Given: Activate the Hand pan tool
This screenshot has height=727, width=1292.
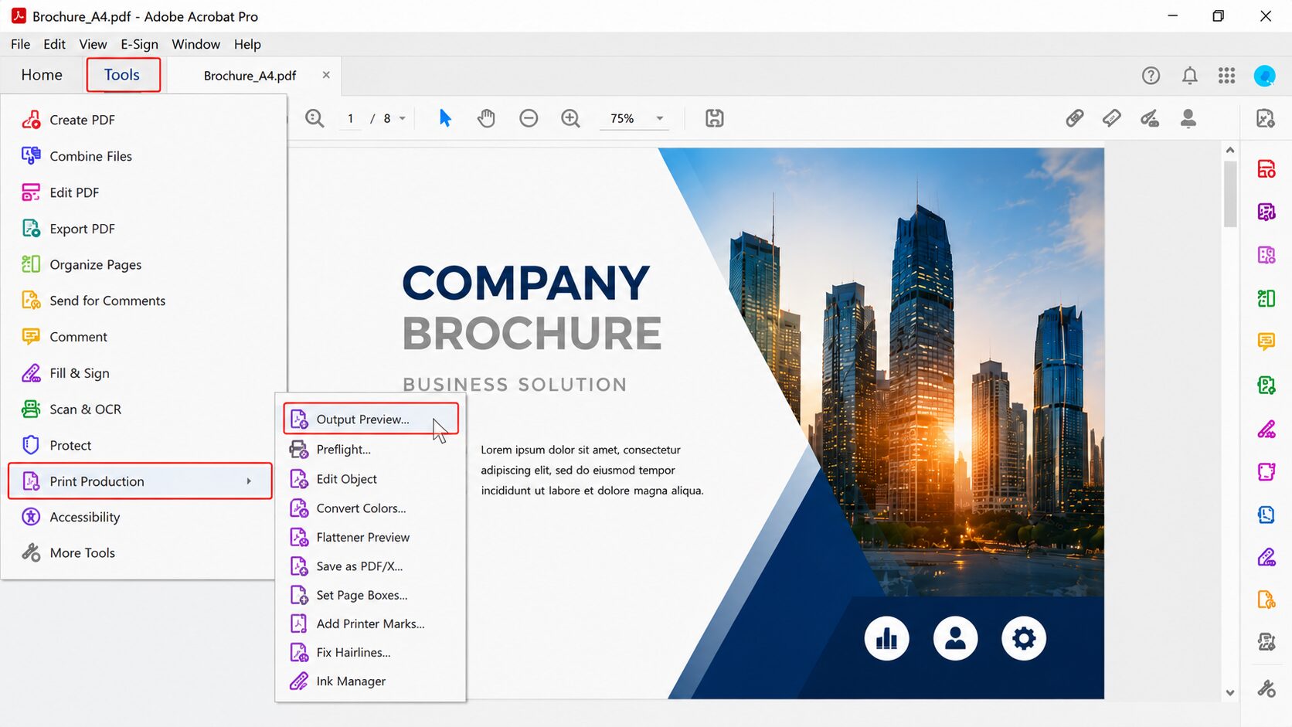Looking at the screenshot, I should (486, 118).
